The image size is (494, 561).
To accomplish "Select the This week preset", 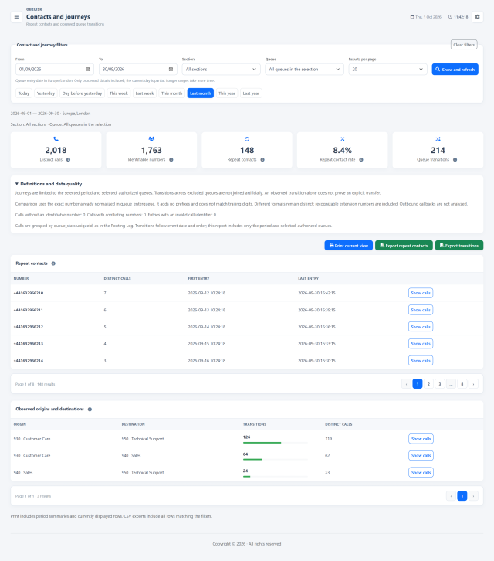I will (x=119, y=93).
